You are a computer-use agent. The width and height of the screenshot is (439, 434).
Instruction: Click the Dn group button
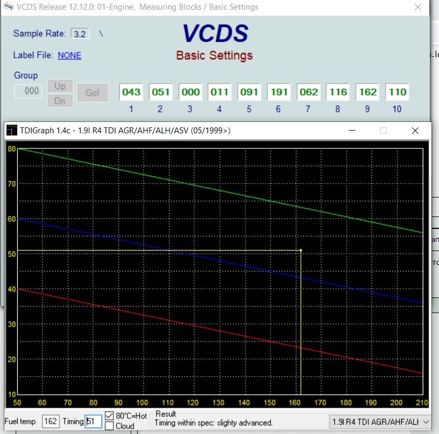pyautogui.click(x=60, y=100)
